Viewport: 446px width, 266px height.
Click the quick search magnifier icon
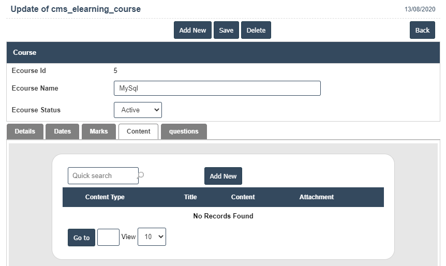pos(141,175)
